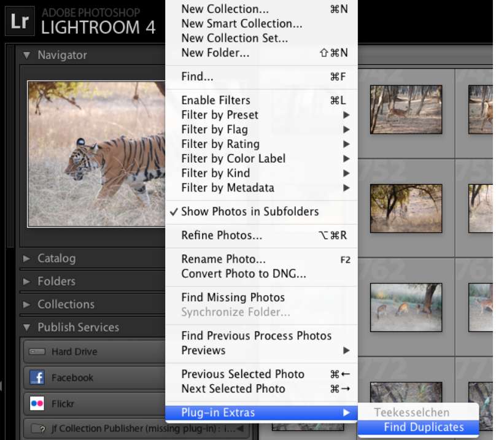Image resolution: width=496 pixels, height=440 pixels.
Task: Choose Find Duplicates from Plug-in Extras
Action: click(x=424, y=427)
